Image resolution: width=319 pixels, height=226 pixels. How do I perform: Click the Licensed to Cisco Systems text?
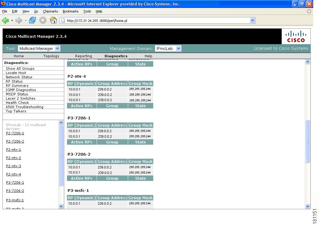[x=281, y=48]
